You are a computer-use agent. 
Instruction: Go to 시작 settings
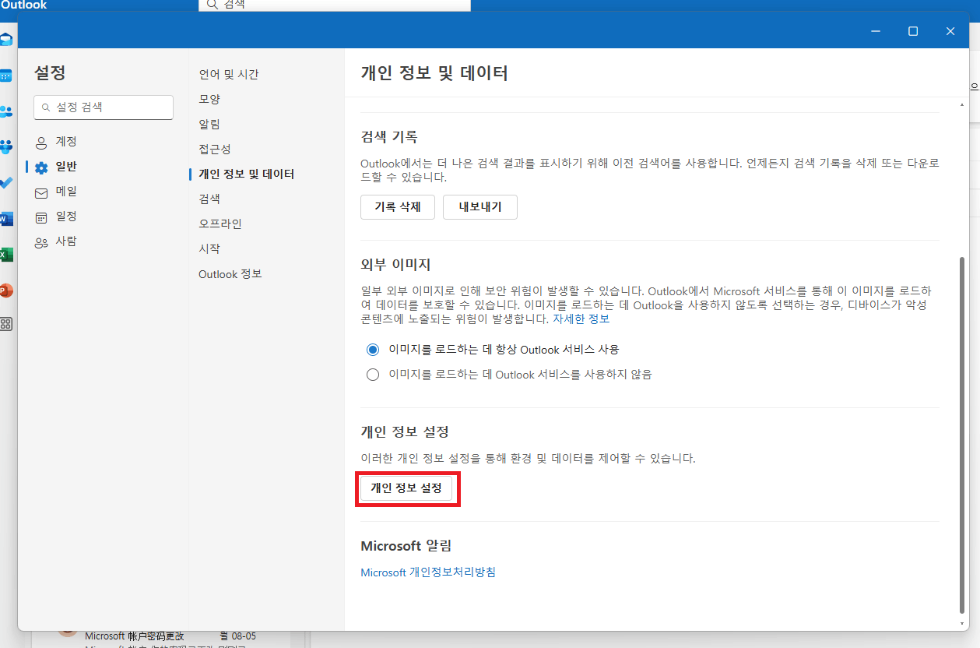coord(209,248)
